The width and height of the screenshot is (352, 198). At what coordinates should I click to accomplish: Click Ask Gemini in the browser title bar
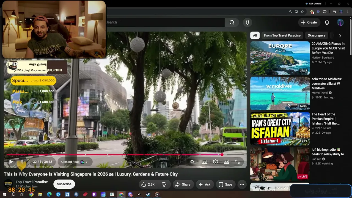[x=313, y=4]
